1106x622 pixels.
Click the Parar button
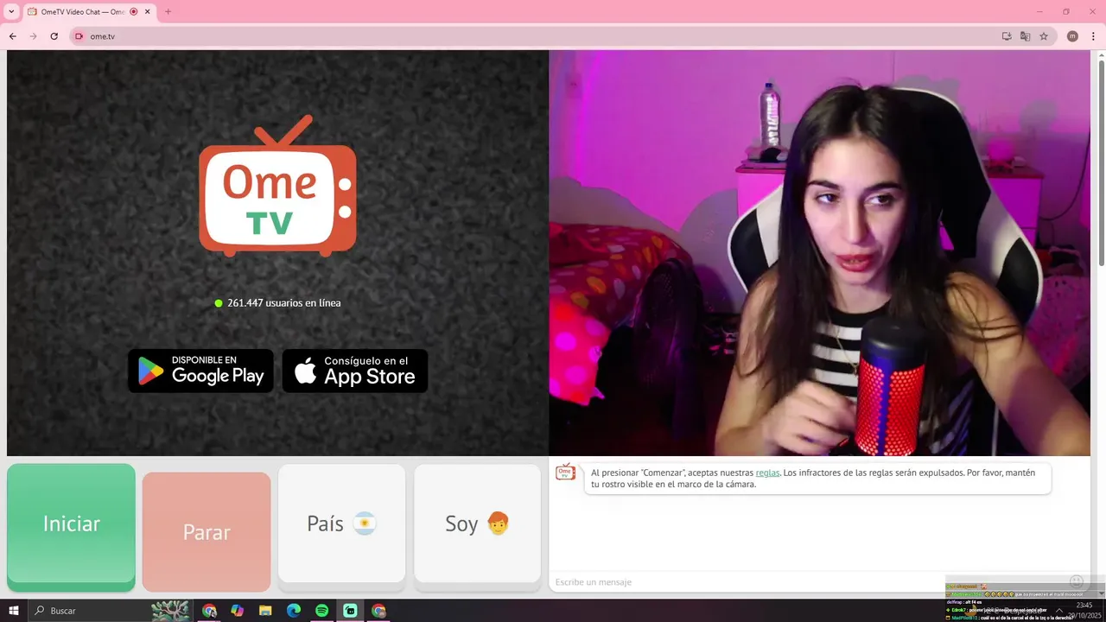pos(207,532)
